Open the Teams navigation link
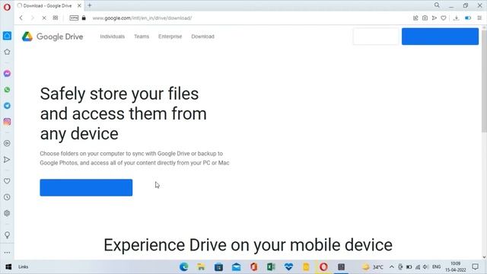The width and height of the screenshot is (487, 274). tap(142, 37)
